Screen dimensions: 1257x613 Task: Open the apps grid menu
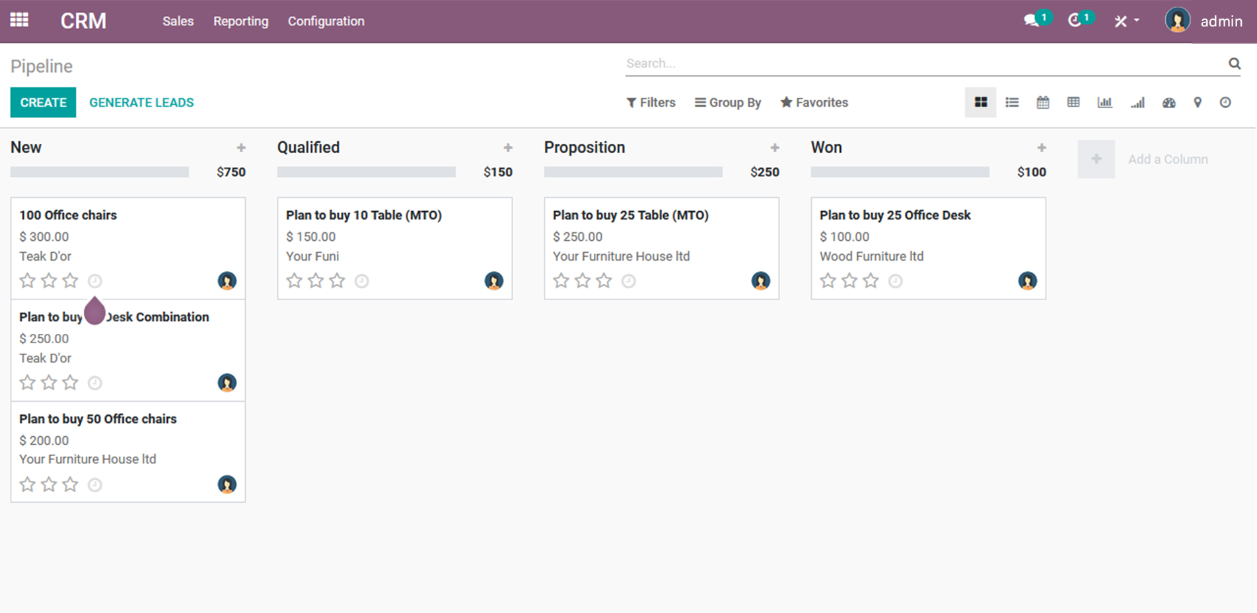[19, 20]
